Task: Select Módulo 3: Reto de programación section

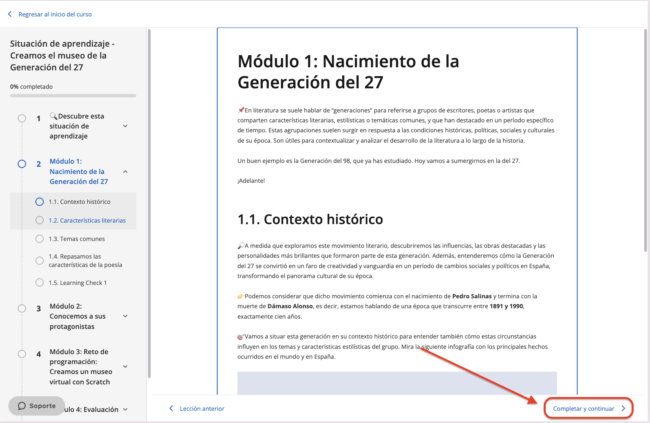Action: [x=81, y=367]
